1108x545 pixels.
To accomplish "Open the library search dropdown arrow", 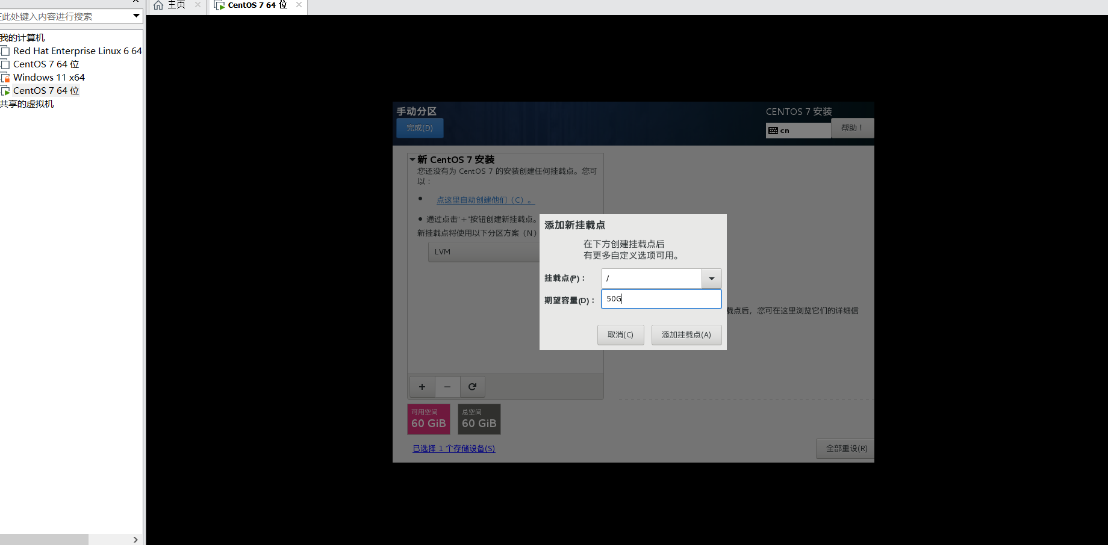I will pos(136,16).
